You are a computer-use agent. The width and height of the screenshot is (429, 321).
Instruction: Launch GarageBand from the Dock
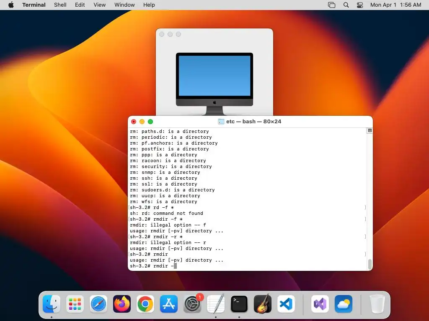pos(263,304)
